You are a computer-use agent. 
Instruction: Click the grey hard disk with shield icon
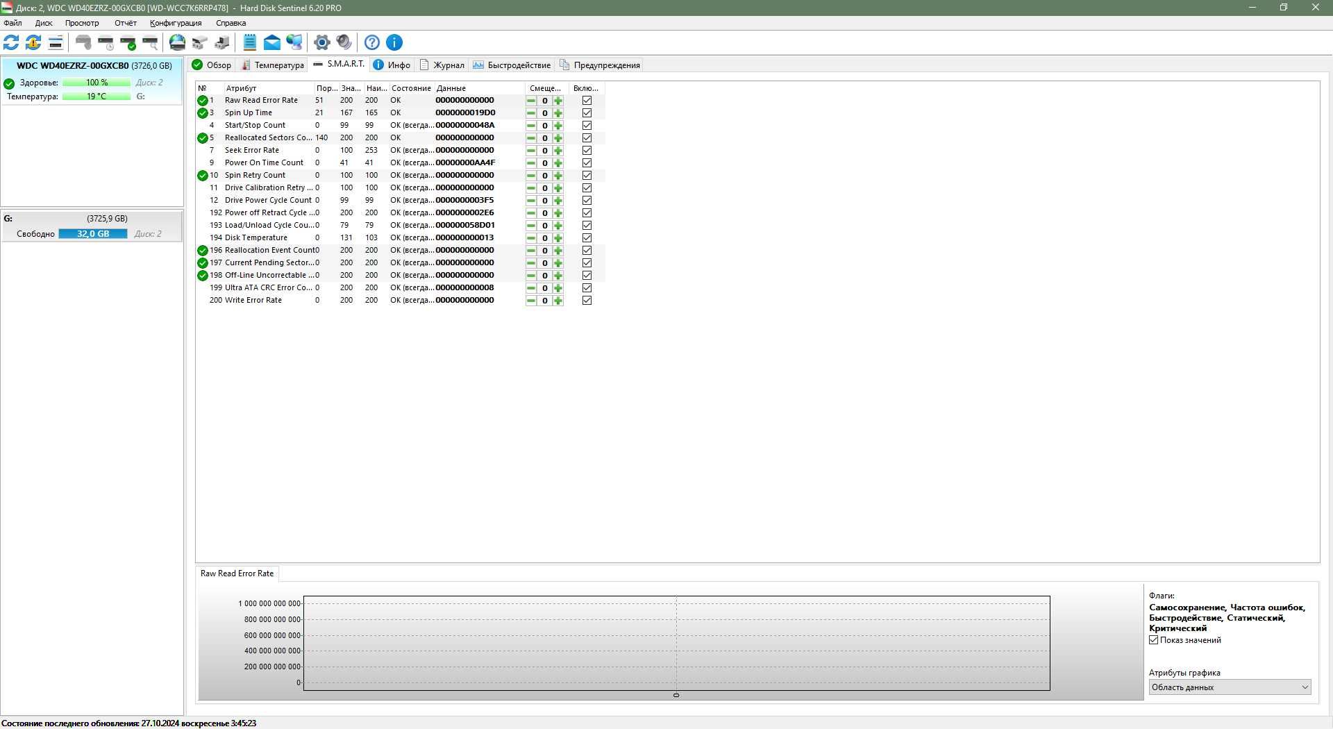pyautogui.click(x=83, y=42)
